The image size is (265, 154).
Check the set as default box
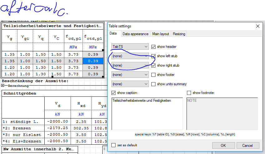pos(114,145)
